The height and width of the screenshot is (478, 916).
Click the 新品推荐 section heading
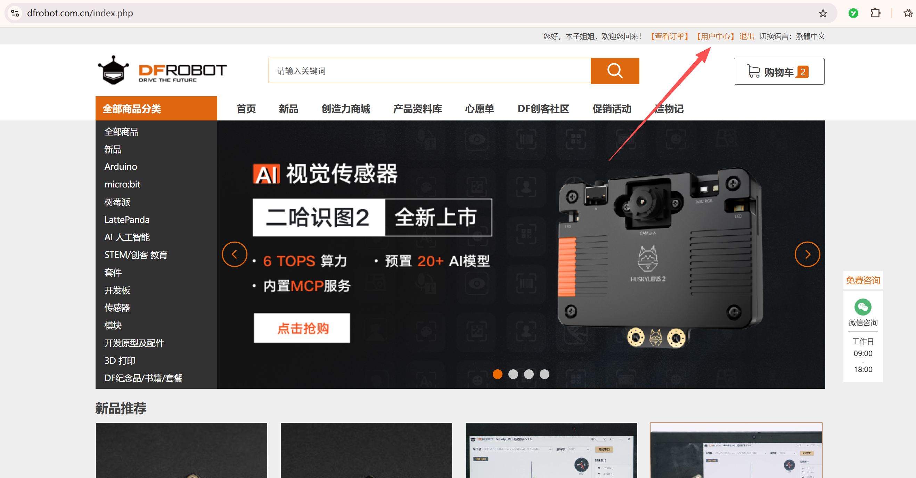(x=121, y=408)
